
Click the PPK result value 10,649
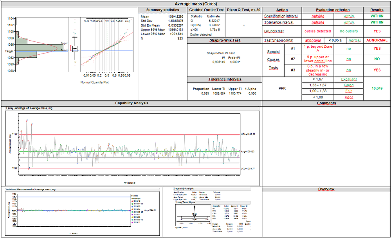[377, 88]
